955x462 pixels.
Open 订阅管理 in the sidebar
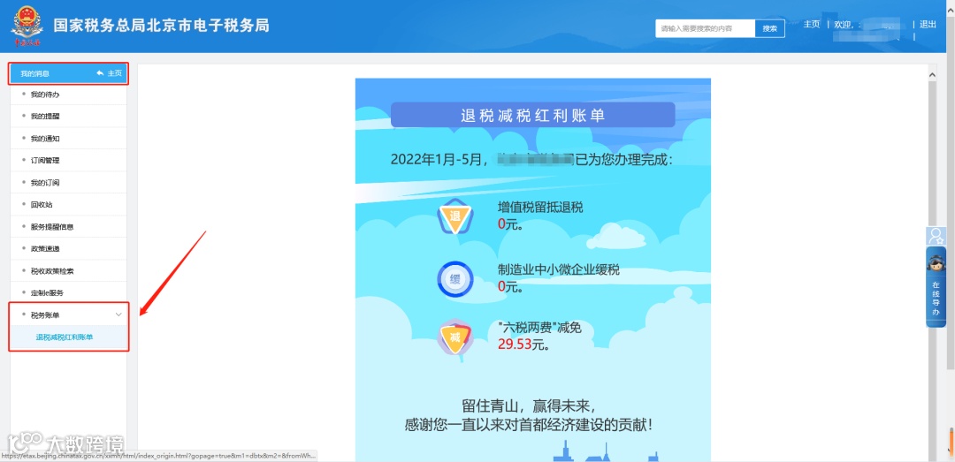tap(68, 161)
